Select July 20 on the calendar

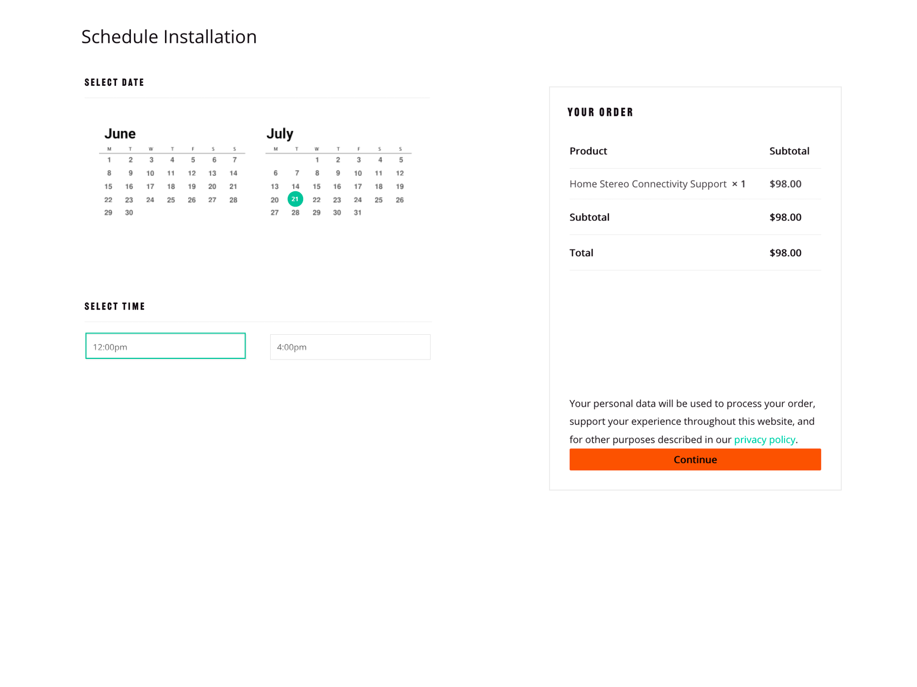[x=274, y=200]
